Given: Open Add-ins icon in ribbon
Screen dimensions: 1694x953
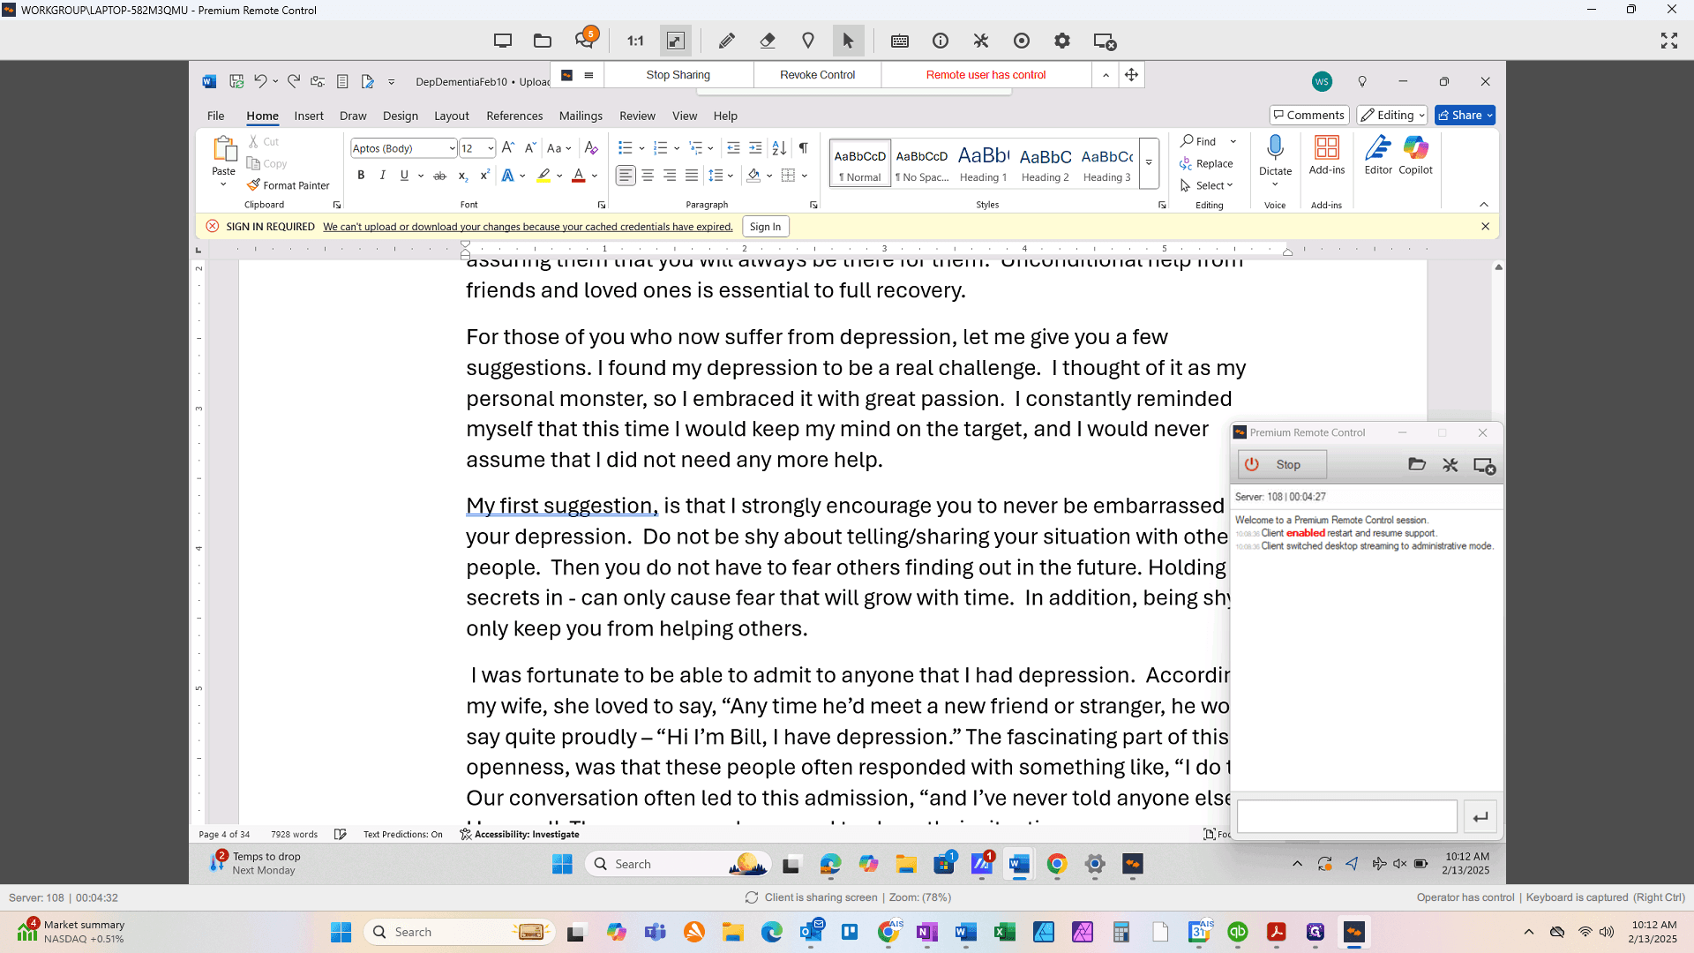Looking at the screenshot, I should tap(1326, 155).
